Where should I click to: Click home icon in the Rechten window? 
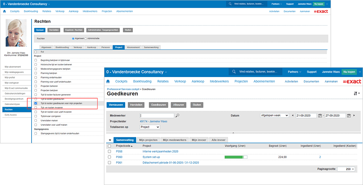pos(4,11)
